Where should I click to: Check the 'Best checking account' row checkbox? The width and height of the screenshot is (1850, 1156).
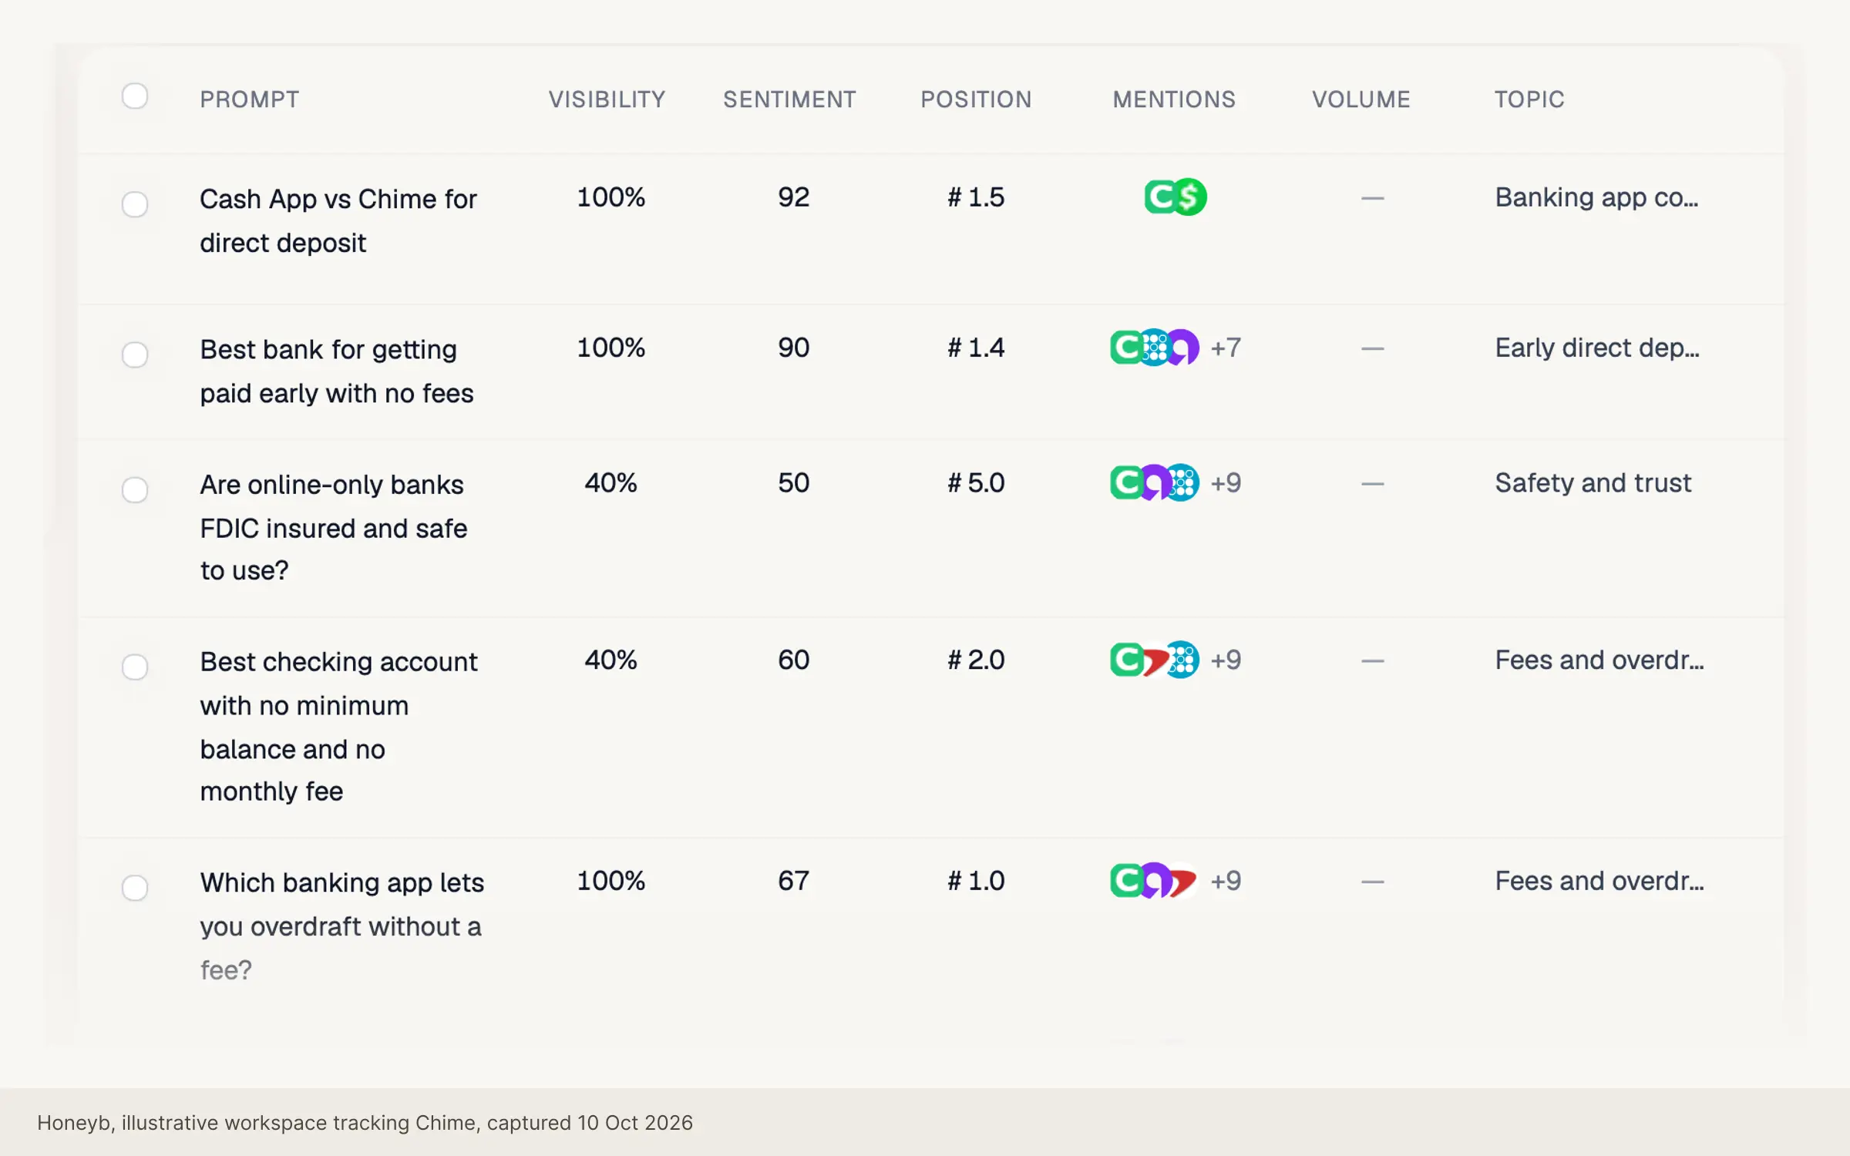pos(135,667)
